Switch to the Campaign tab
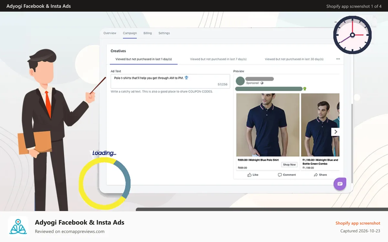 pyautogui.click(x=130, y=33)
